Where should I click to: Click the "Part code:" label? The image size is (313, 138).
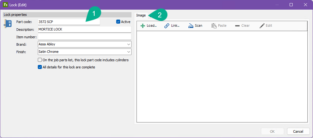[x=24, y=22]
